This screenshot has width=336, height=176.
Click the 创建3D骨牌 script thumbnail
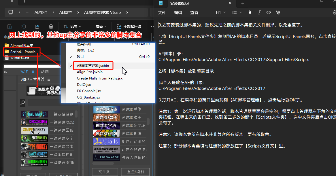(106, 133)
